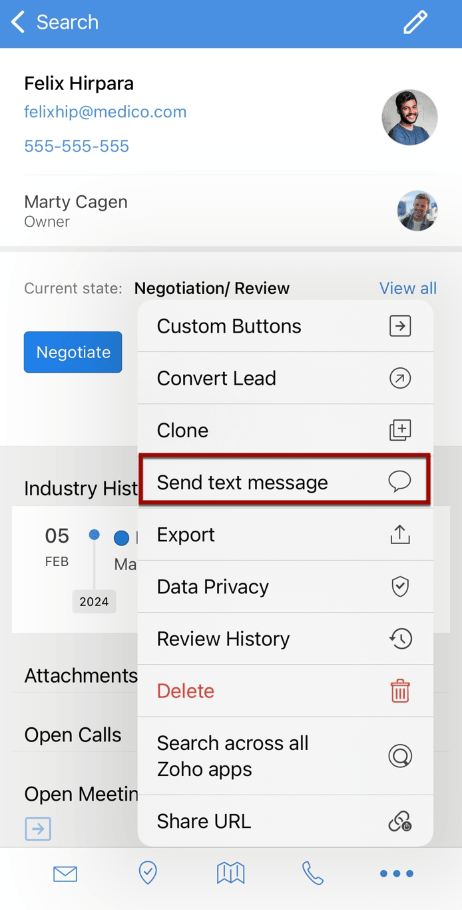Tap Felix Hirpara's profile photo
The width and height of the screenshot is (462, 910).
point(409,117)
